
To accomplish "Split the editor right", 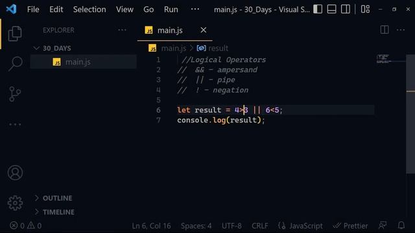I will (385, 30).
